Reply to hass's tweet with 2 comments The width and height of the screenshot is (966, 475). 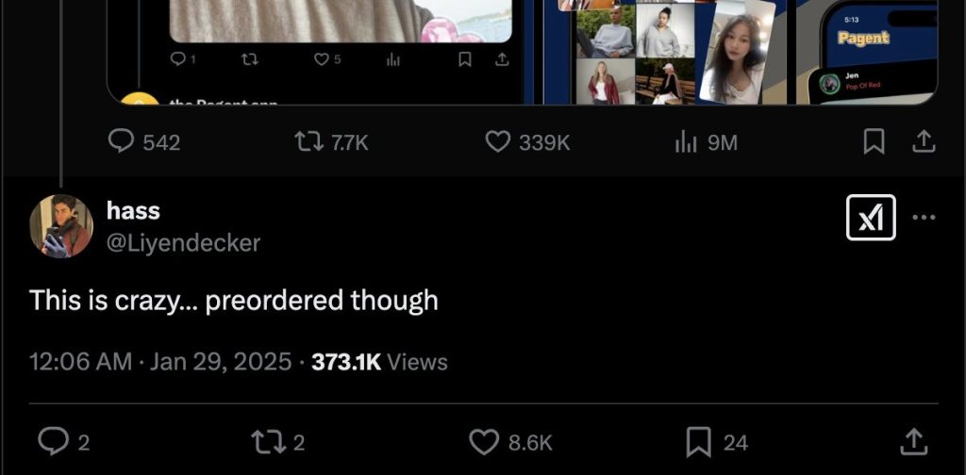[63, 442]
